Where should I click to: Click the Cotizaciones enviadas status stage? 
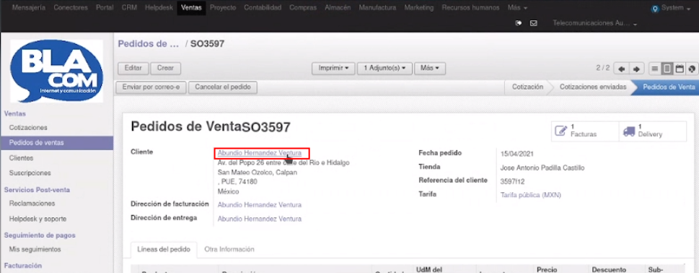coord(593,87)
